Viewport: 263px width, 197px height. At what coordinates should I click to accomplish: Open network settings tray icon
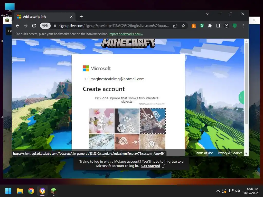coord(231,191)
